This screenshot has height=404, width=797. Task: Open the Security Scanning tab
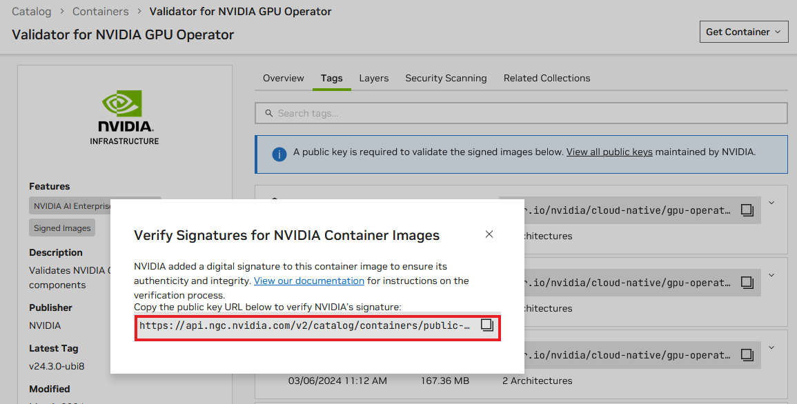pos(446,78)
